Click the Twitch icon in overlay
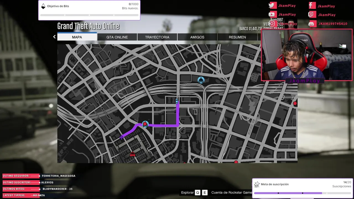Image resolution: width=354 pixels, height=199 pixels. (312, 15)
